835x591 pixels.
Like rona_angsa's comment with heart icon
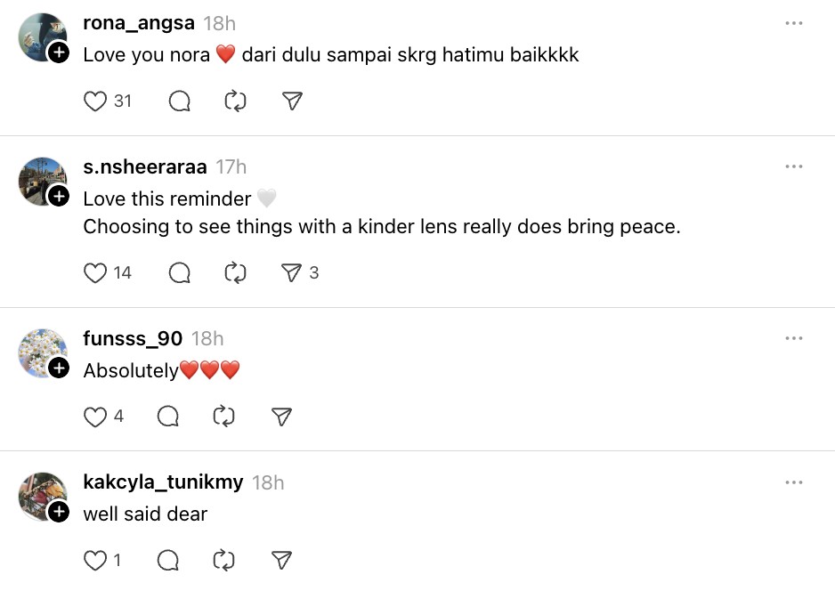tap(95, 101)
